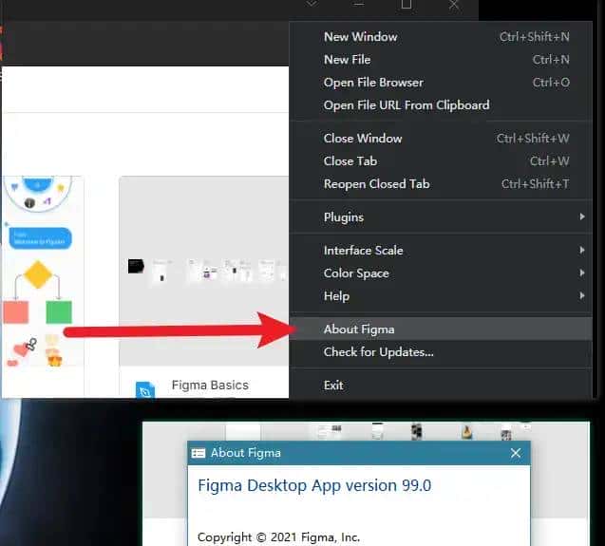Expand the Interface Scale submenu

(441, 250)
